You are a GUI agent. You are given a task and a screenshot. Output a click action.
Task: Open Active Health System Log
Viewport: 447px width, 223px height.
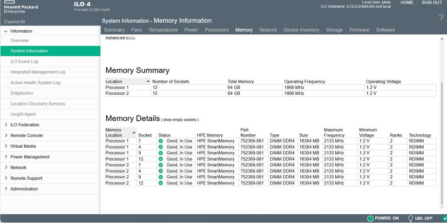click(x=35, y=83)
